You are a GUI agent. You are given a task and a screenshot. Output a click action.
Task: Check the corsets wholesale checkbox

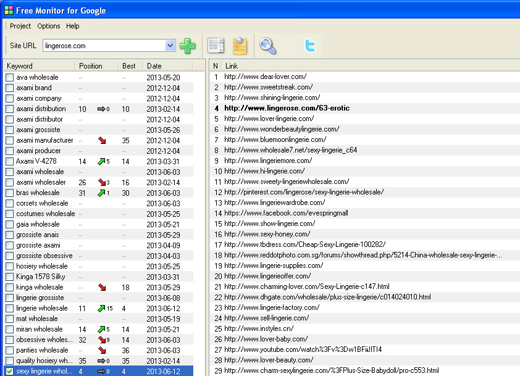10,203
